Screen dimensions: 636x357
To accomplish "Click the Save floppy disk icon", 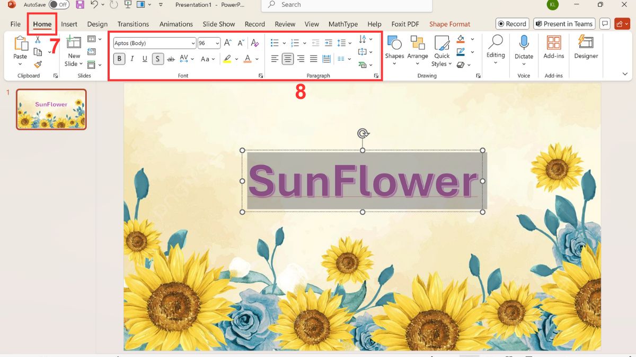I will [80, 5].
